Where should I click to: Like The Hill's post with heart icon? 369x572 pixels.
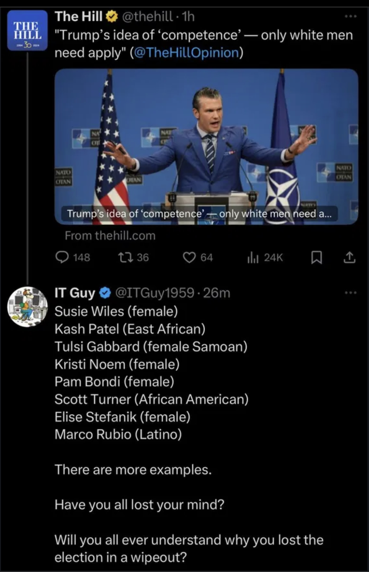click(x=189, y=258)
